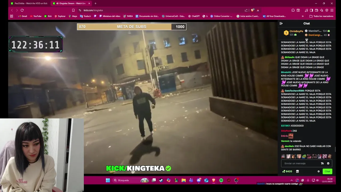The height and width of the screenshot is (192, 341).
Task: Click username Sh1tsuih in chat
Action: point(290,57)
